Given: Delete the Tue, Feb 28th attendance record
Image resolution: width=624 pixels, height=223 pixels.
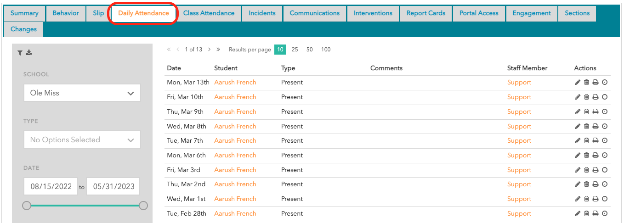Looking at the screenshot, I should coord(586,214).
